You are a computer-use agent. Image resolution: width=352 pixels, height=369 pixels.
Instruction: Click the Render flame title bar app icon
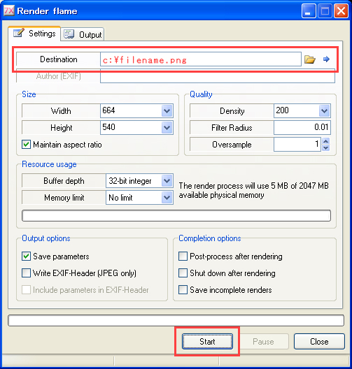coord(9,10)
